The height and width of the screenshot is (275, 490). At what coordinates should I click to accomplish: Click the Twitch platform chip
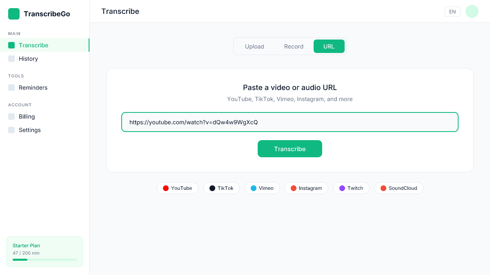[x=351, y=188]
